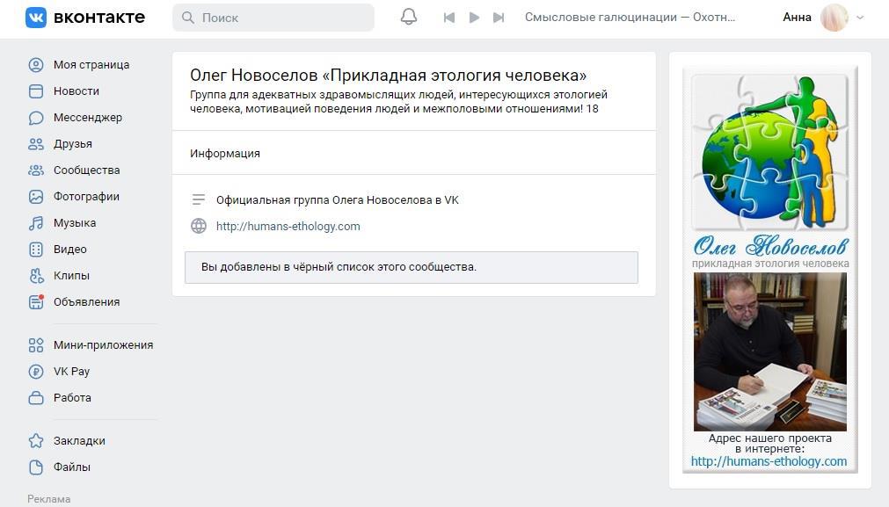Open Мессенджер from the sidebar

(x=87, y=118)
